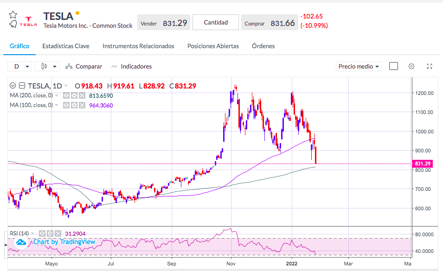443x271 pixels.
Task: Open RSI settings gear
Action: [50, 233]
